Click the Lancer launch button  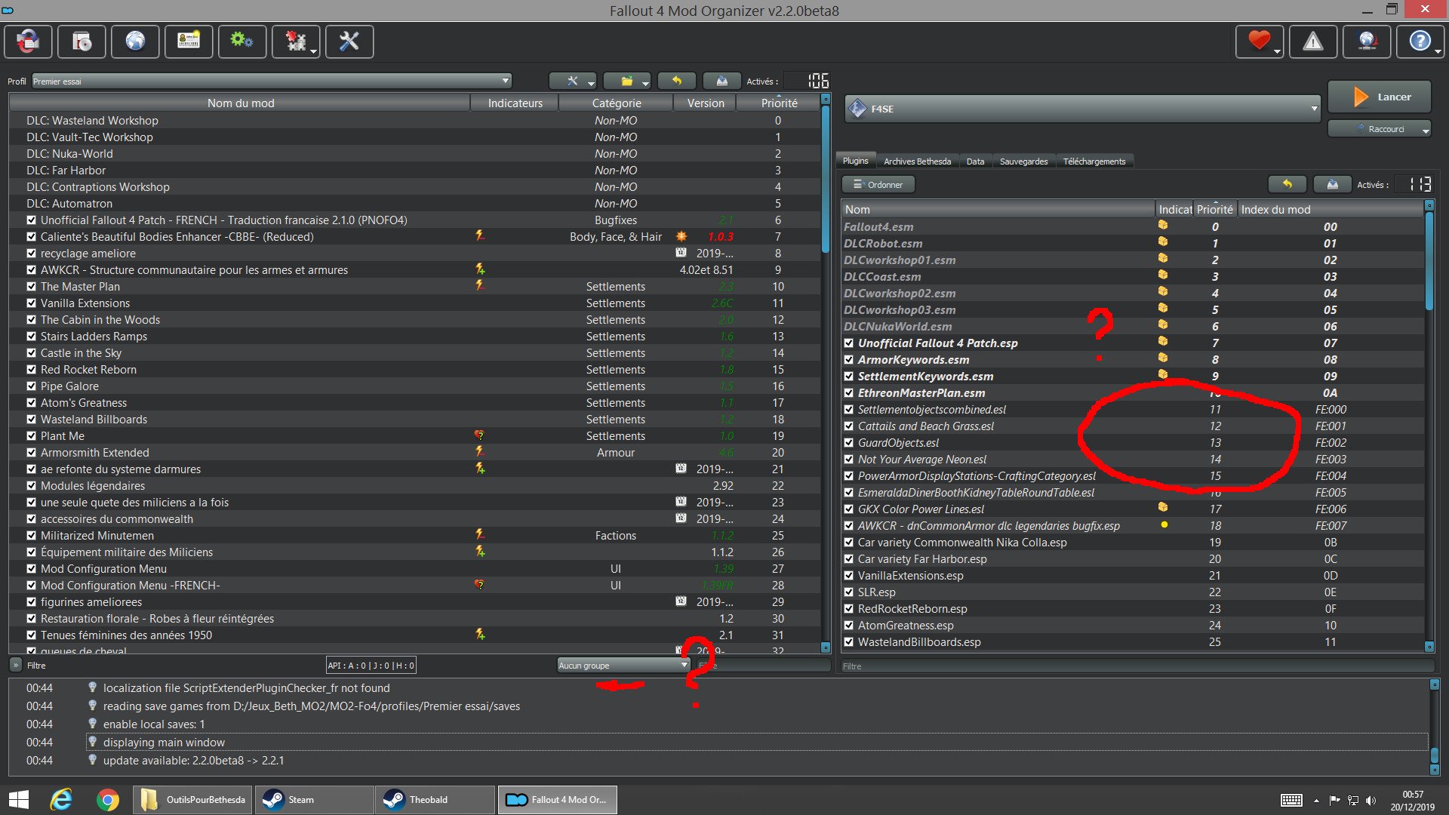pyautogui.click(x=1379, y=97)
